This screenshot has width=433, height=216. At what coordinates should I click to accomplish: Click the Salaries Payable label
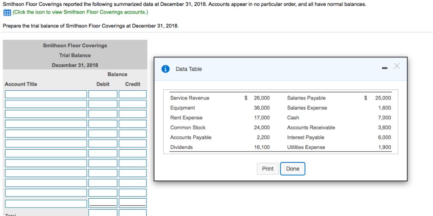tap(307, 98)
